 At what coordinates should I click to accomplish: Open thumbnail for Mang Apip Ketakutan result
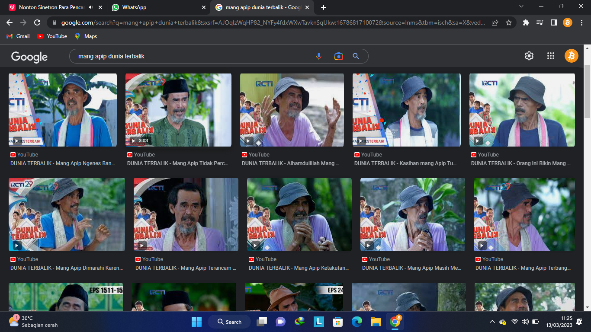(x=299, y=214)
